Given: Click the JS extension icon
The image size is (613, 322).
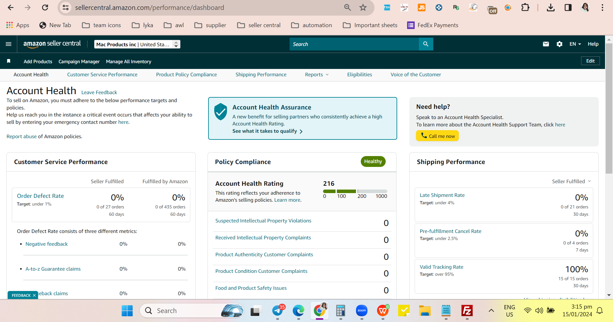Looking at the screenshot, I should (x=421, y=7).
